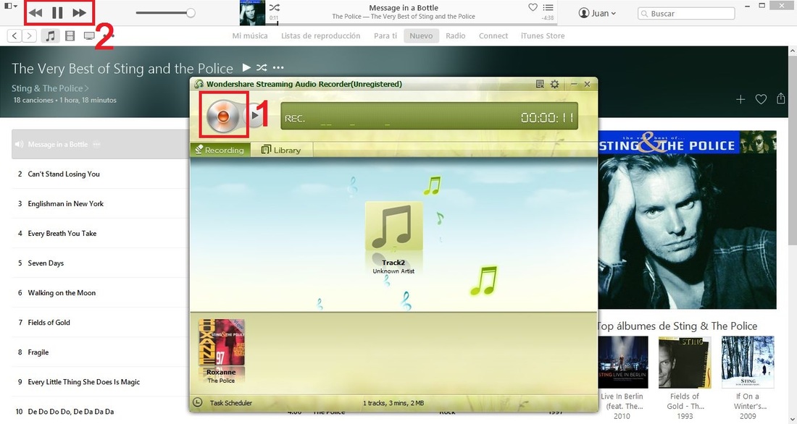The image size is (797, 424).
Task: Switch to the Radio tab
Action: (x=456, y=35)
